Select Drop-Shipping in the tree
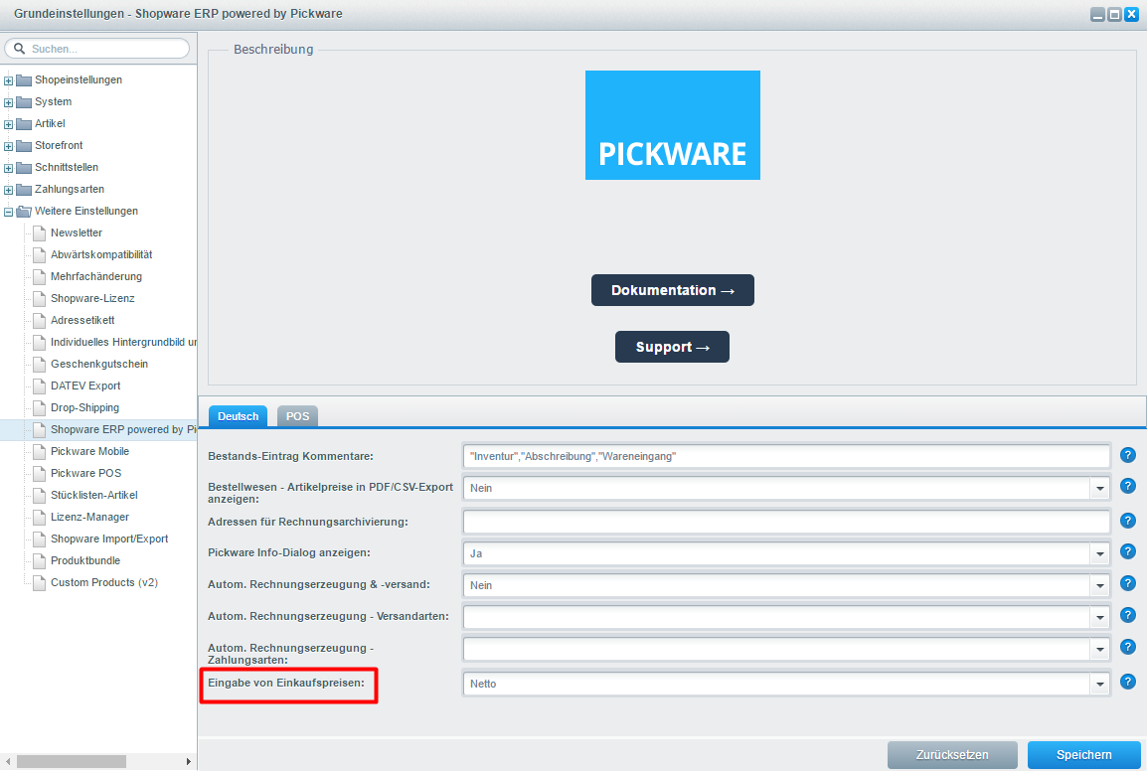This screenshot has height=771, width=1147. click(84, 407)
